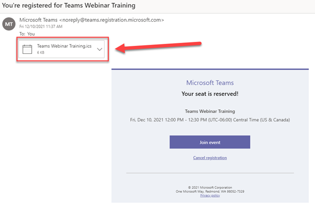Screen dimensions: 315x206
Task: Click the bold Teams Webinar Training event title
Action: (x=209, y=111)
